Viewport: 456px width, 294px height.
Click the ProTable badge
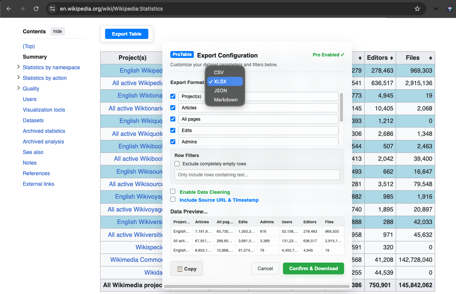point(182,54)
